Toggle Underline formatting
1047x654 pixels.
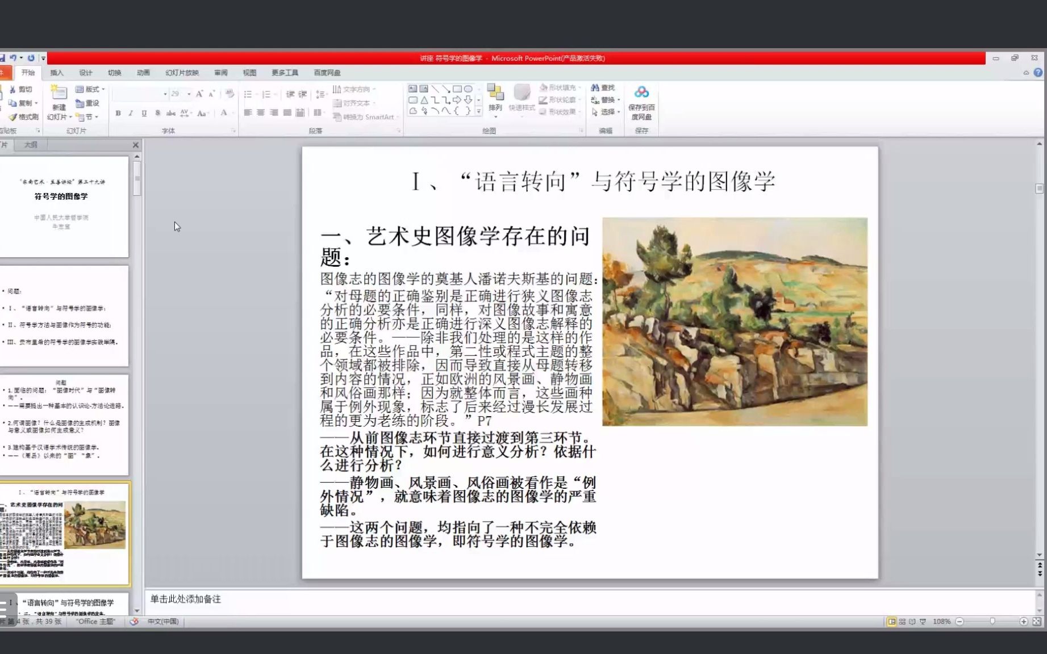pyautogui.click(x=144, y=113)
